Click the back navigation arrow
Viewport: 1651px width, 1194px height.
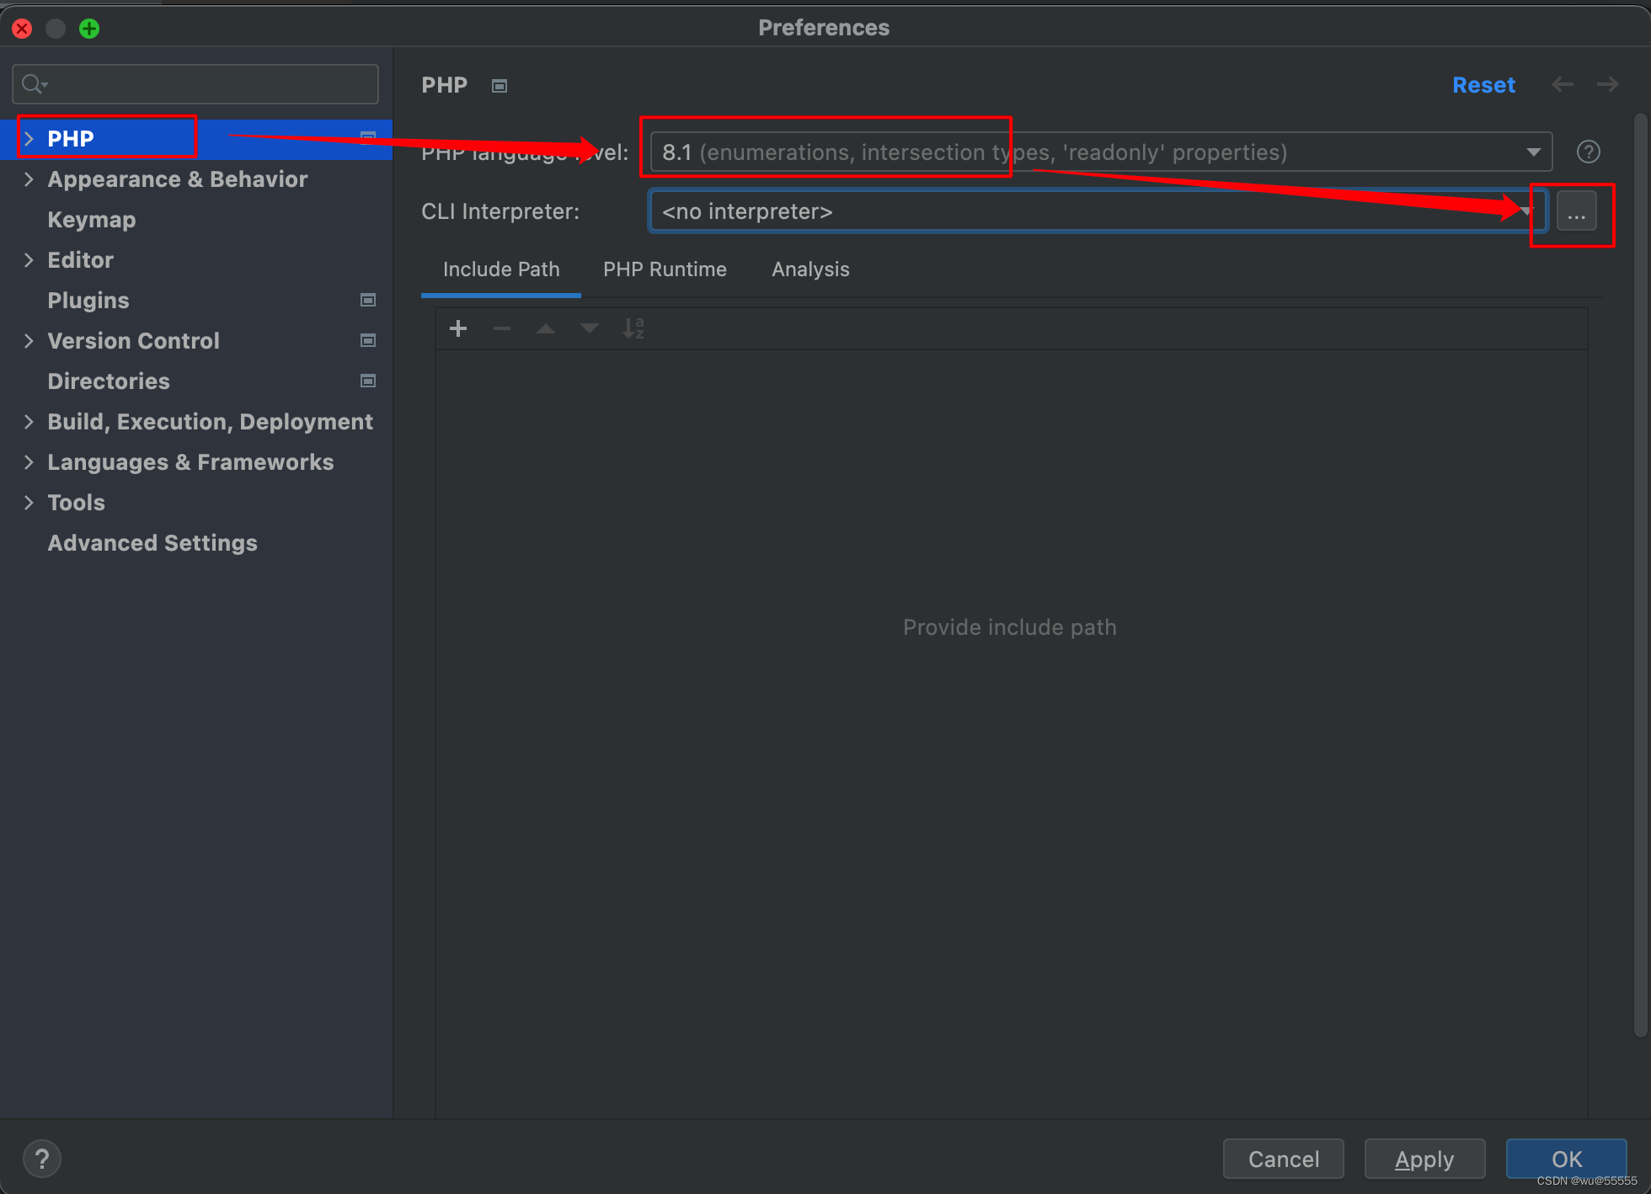click(1563, 85)
